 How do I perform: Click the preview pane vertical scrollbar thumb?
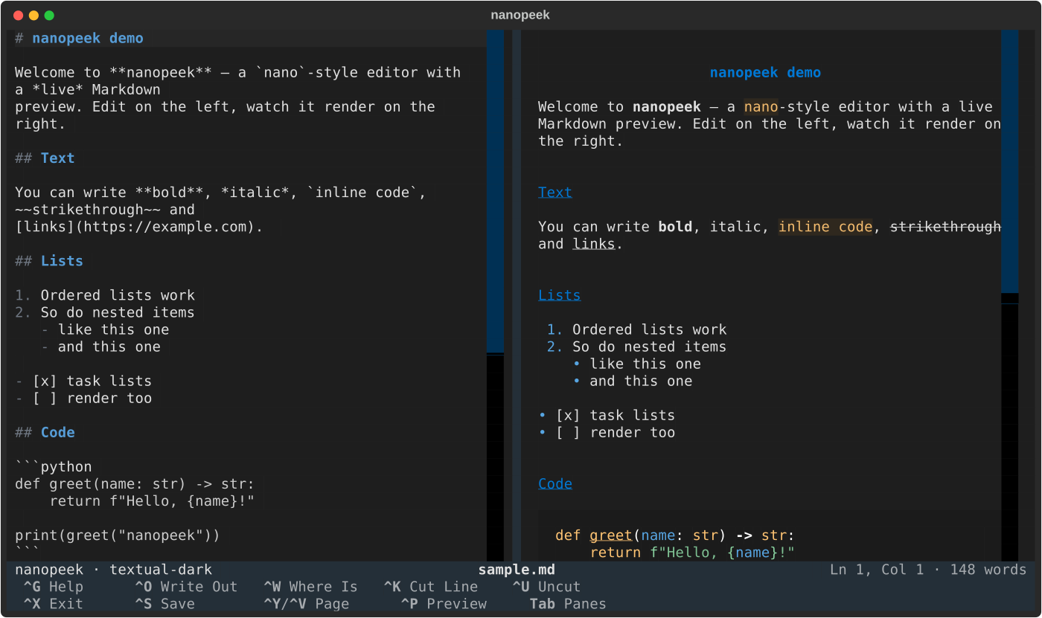(x=1009, y=161)
